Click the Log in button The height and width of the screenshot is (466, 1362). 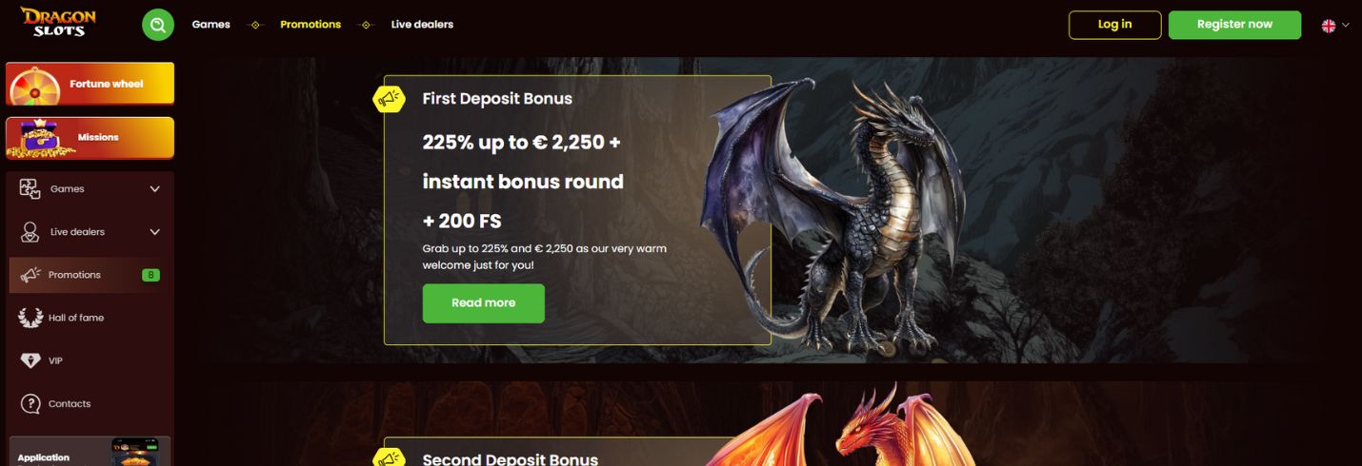coord(1114,25)
